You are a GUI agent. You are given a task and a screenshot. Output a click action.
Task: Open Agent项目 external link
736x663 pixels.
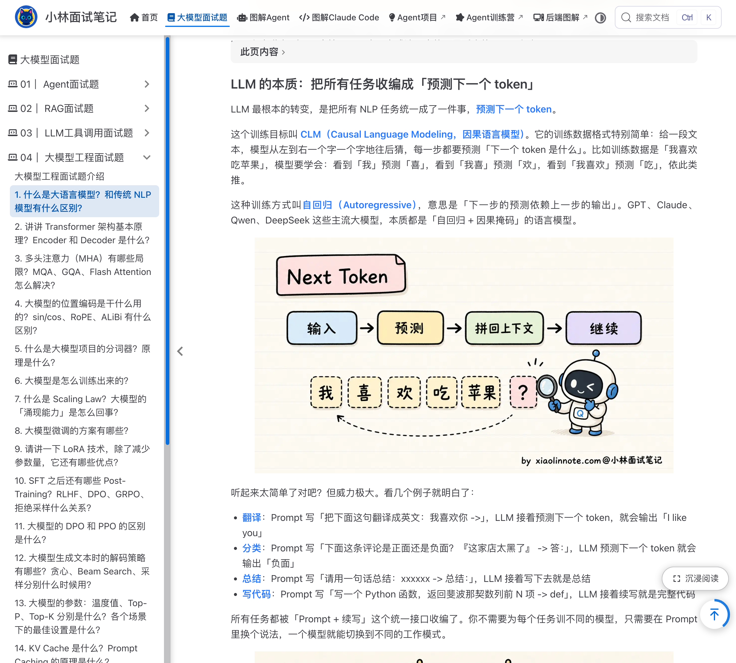(417, 17)
